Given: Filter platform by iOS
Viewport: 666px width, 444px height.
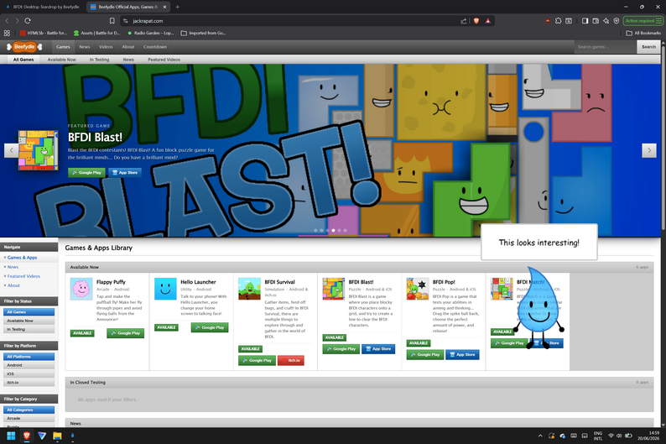Looking at the screenshot, I should coord(29,373).
